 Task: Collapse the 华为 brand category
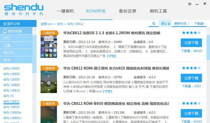click(x=16, y=60)
